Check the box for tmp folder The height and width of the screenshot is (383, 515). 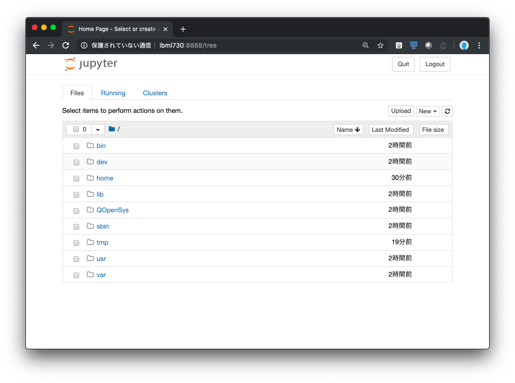click(x=76, y=243)
